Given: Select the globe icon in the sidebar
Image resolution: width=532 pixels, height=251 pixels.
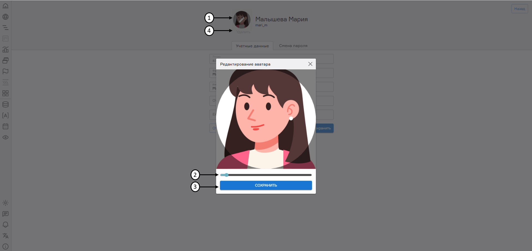Looking at the screenshot, I should tap(6, 17).
